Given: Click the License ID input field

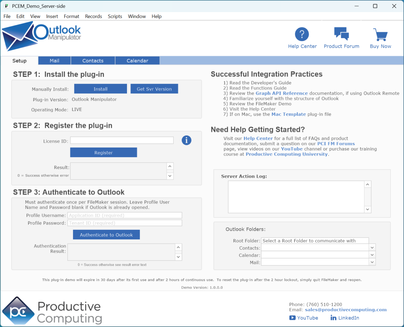Looking at the screenshot, I should pyautogui.click(x=122, y=140).
